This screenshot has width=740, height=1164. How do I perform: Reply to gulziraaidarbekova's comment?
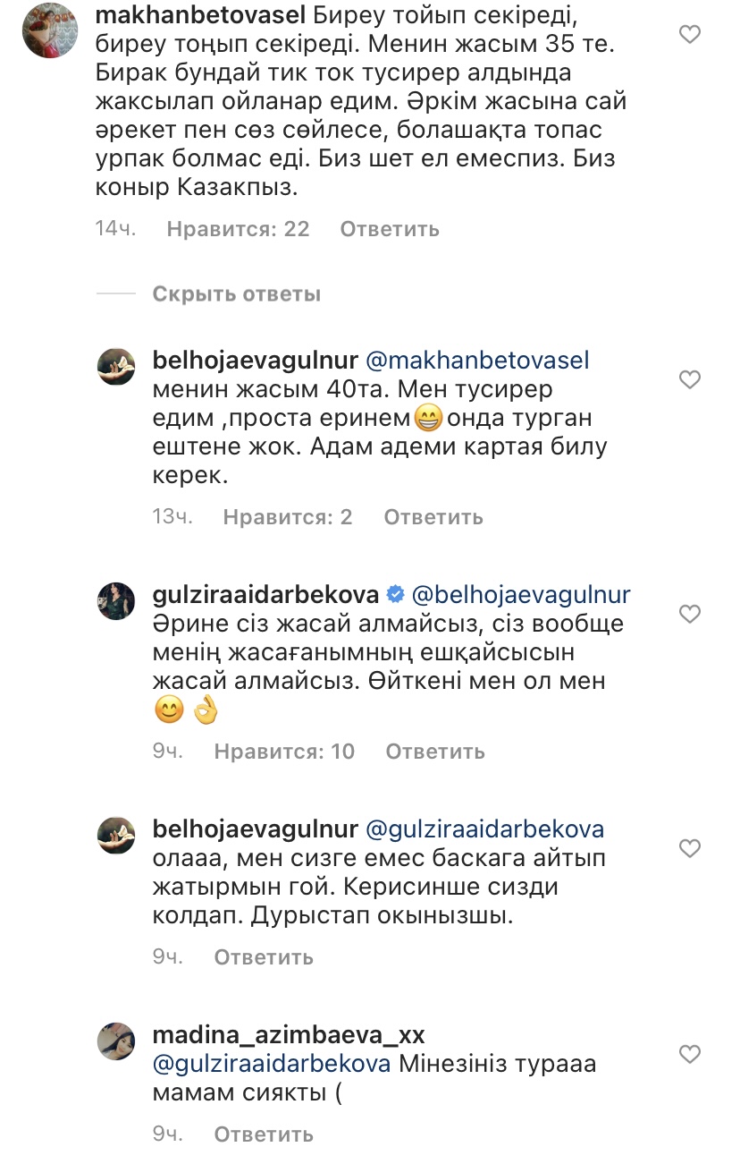point(435,752)
